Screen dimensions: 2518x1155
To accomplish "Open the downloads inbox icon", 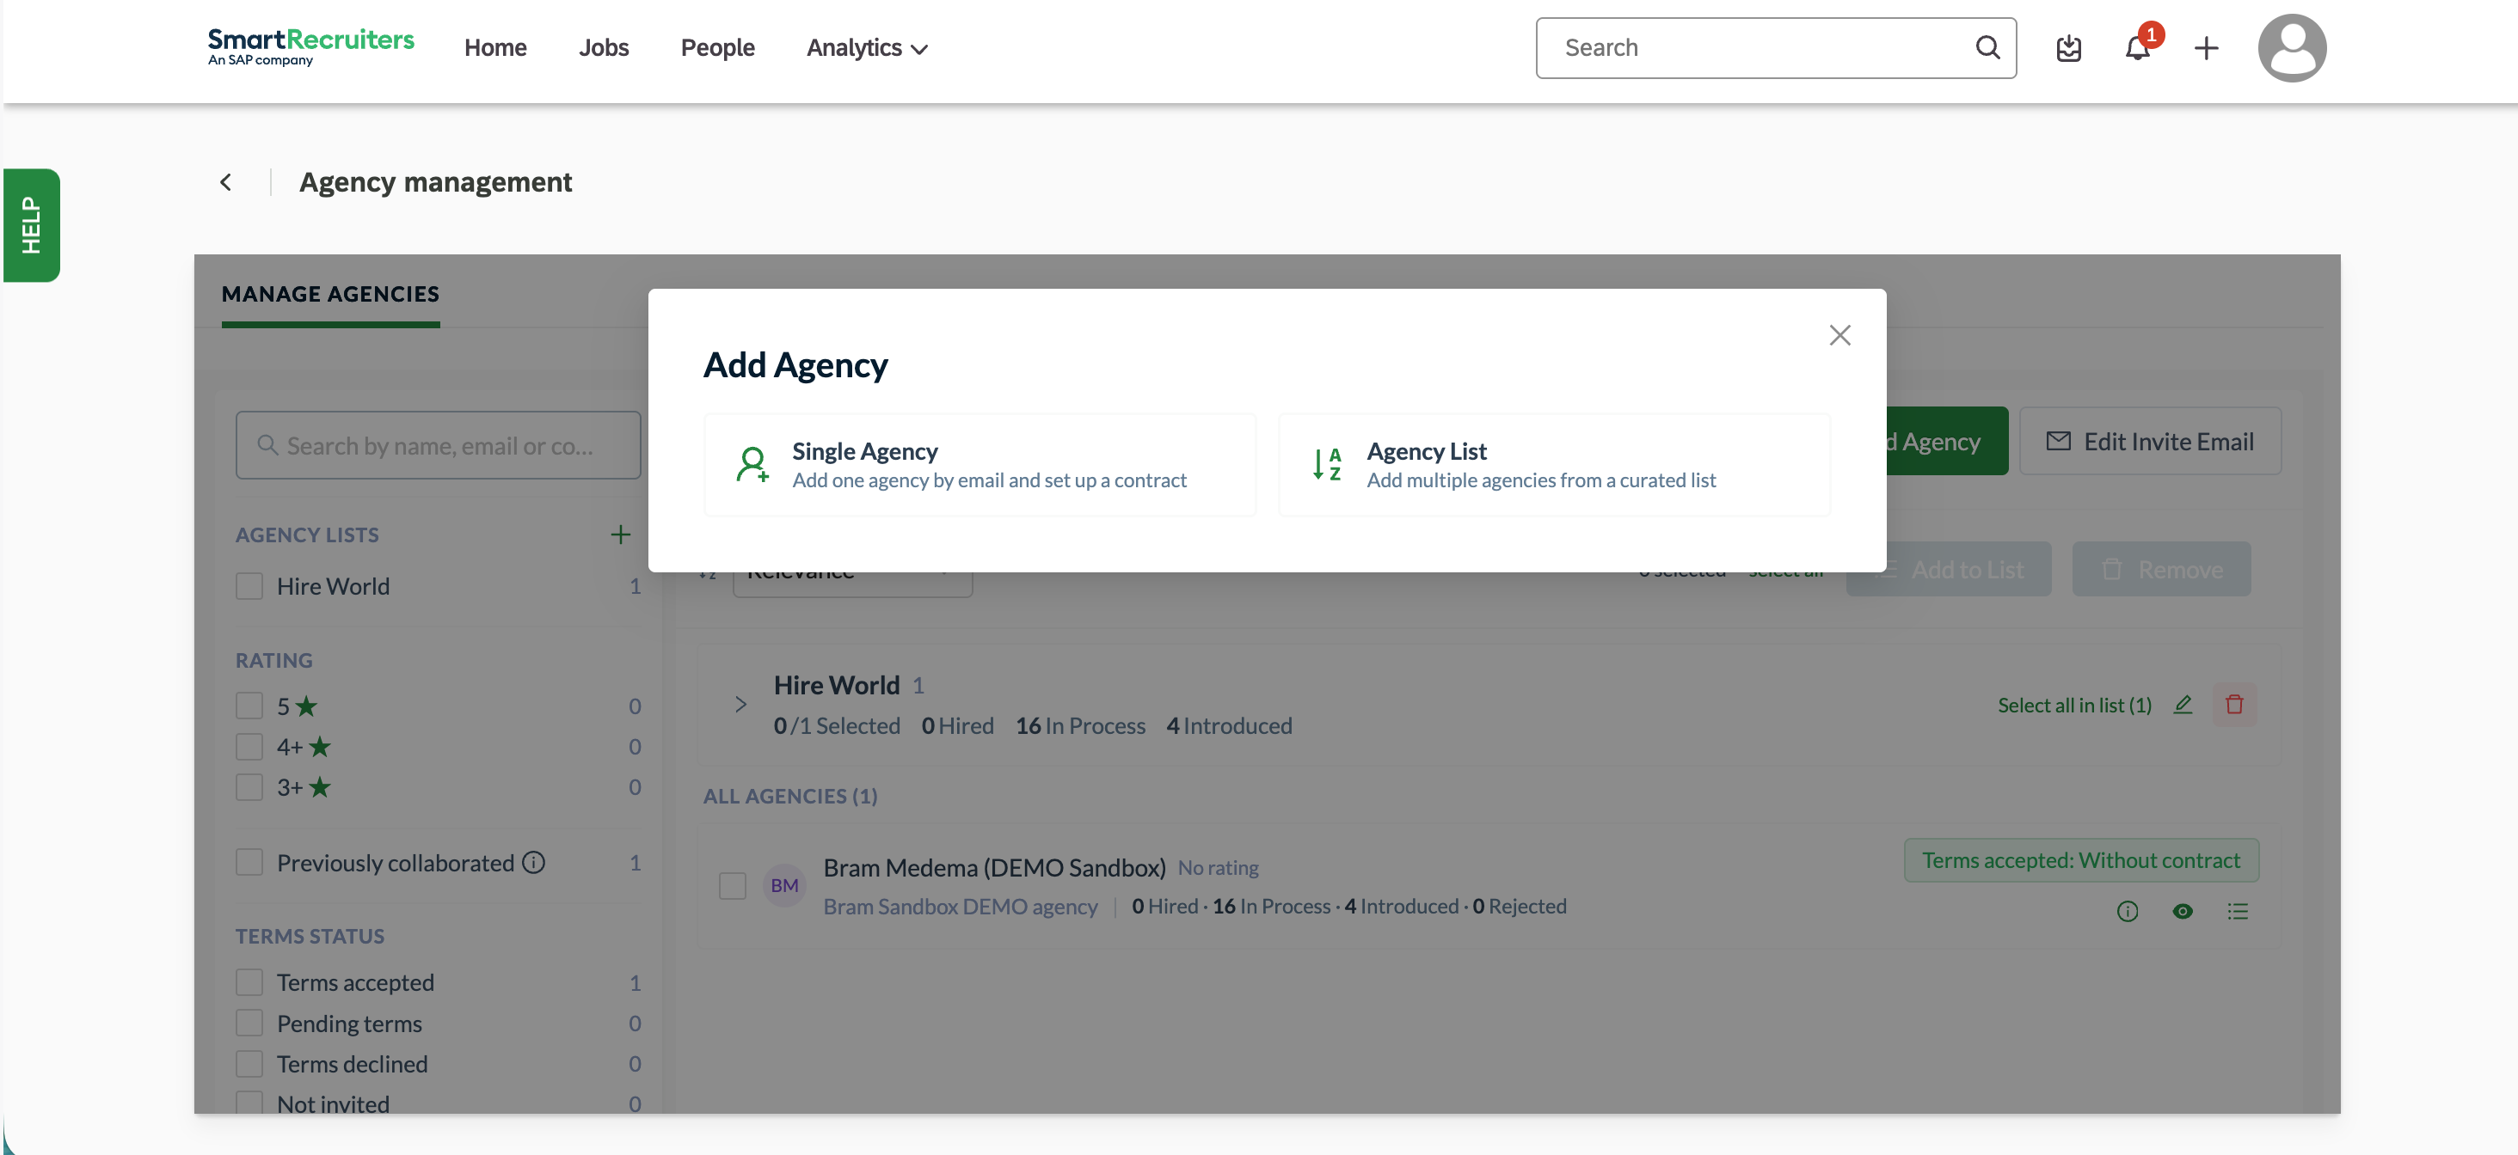I will [x=2068, y=48].
